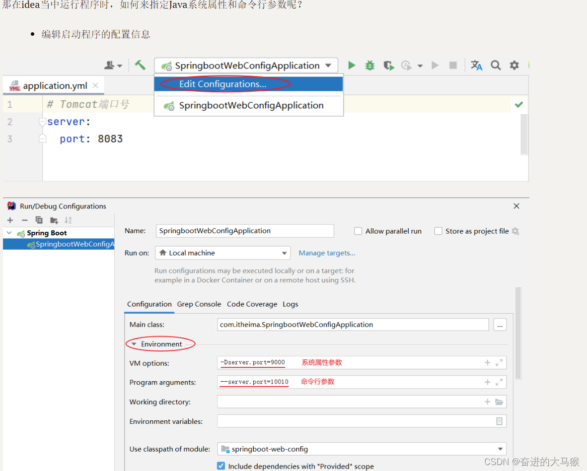The image size is (587, 471).
Task: Select Edit Configurations from the menu
Action: point(222,84)
